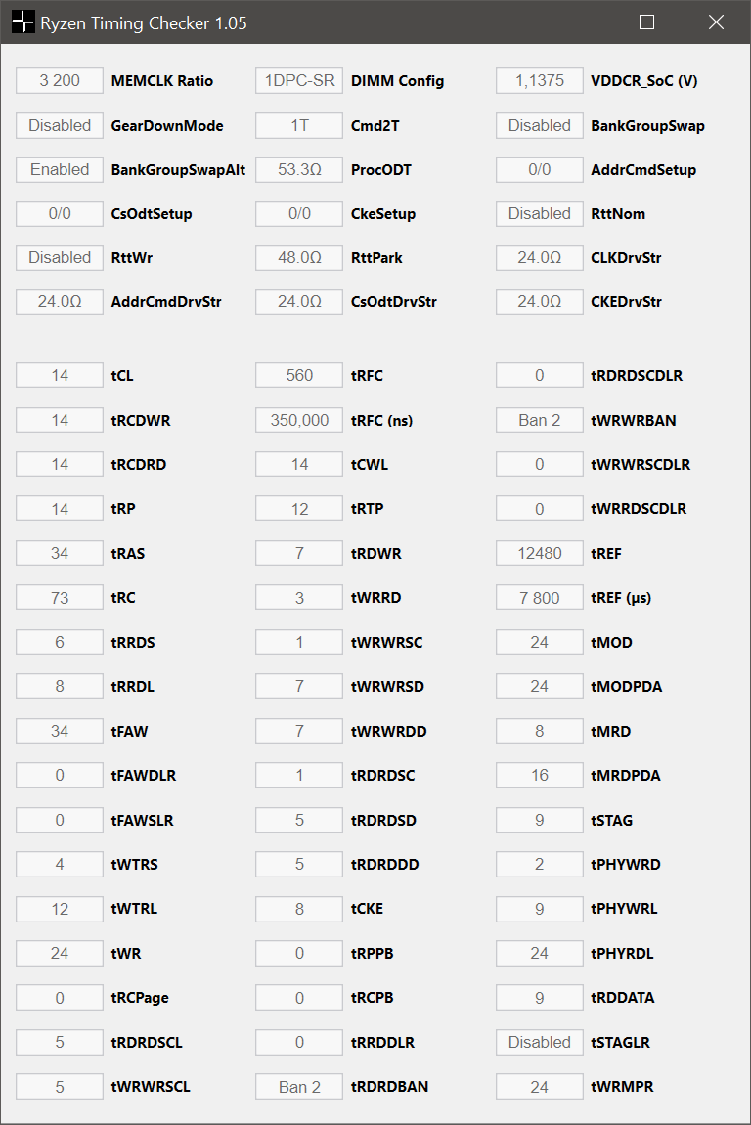Click the tRFC 560 value field
The width and height of the screenshot is (751, 1125).
299,375
